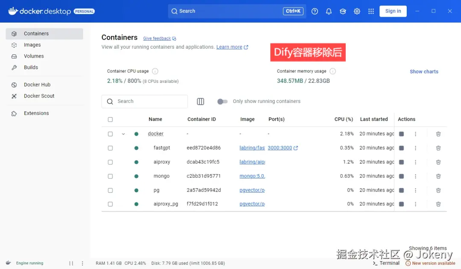Open Settings gear icon
The height and width of the screenshot is (269, 461).
tap(357, 11)
